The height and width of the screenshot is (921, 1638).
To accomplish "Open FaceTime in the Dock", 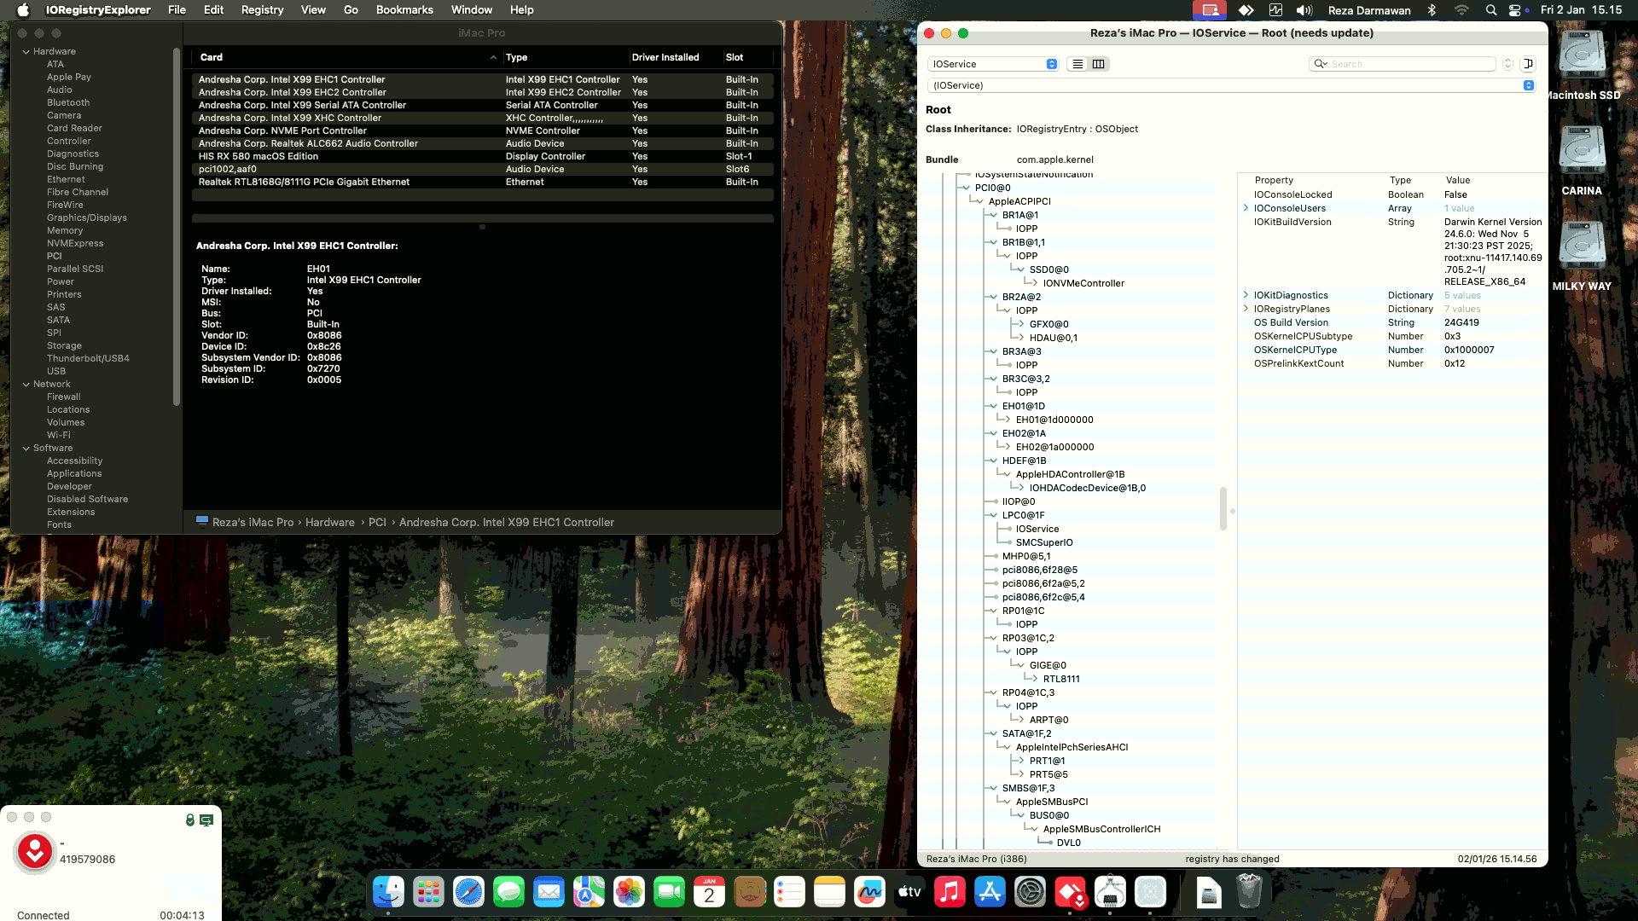I will pos(669,893).
